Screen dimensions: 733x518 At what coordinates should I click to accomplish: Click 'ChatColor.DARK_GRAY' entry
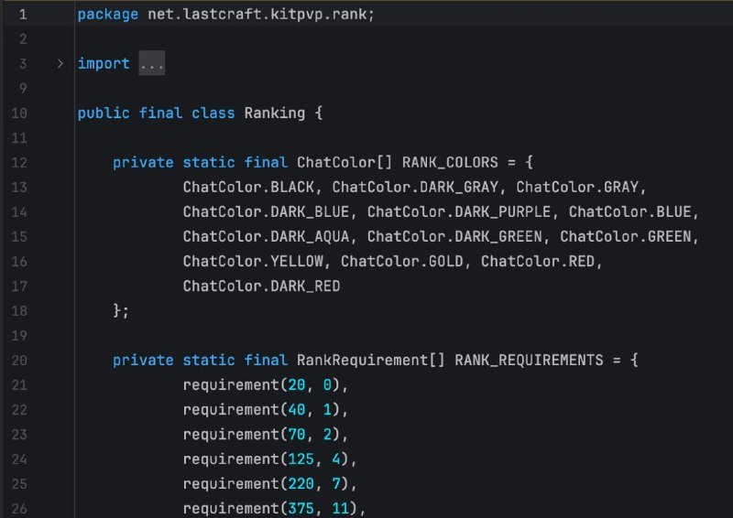point(415,188)
